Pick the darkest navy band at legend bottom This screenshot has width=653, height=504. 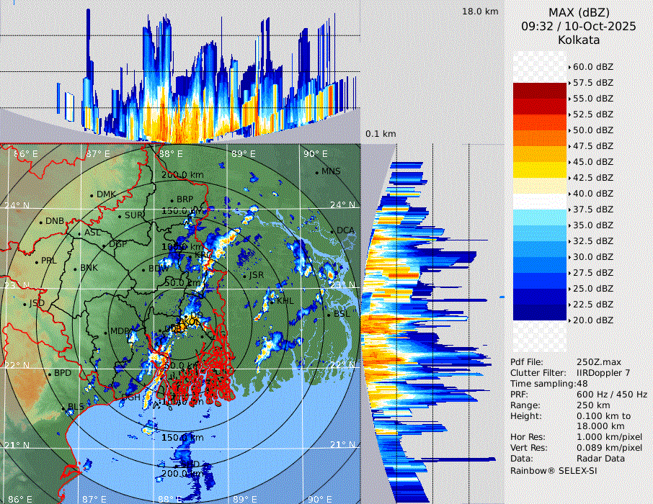540,312
